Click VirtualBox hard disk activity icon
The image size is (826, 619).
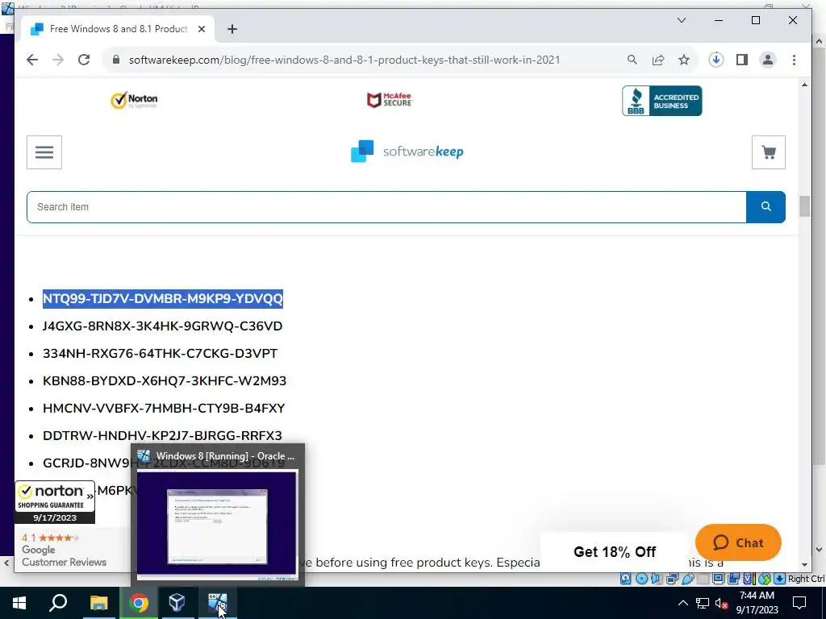(x=625, y=579)
